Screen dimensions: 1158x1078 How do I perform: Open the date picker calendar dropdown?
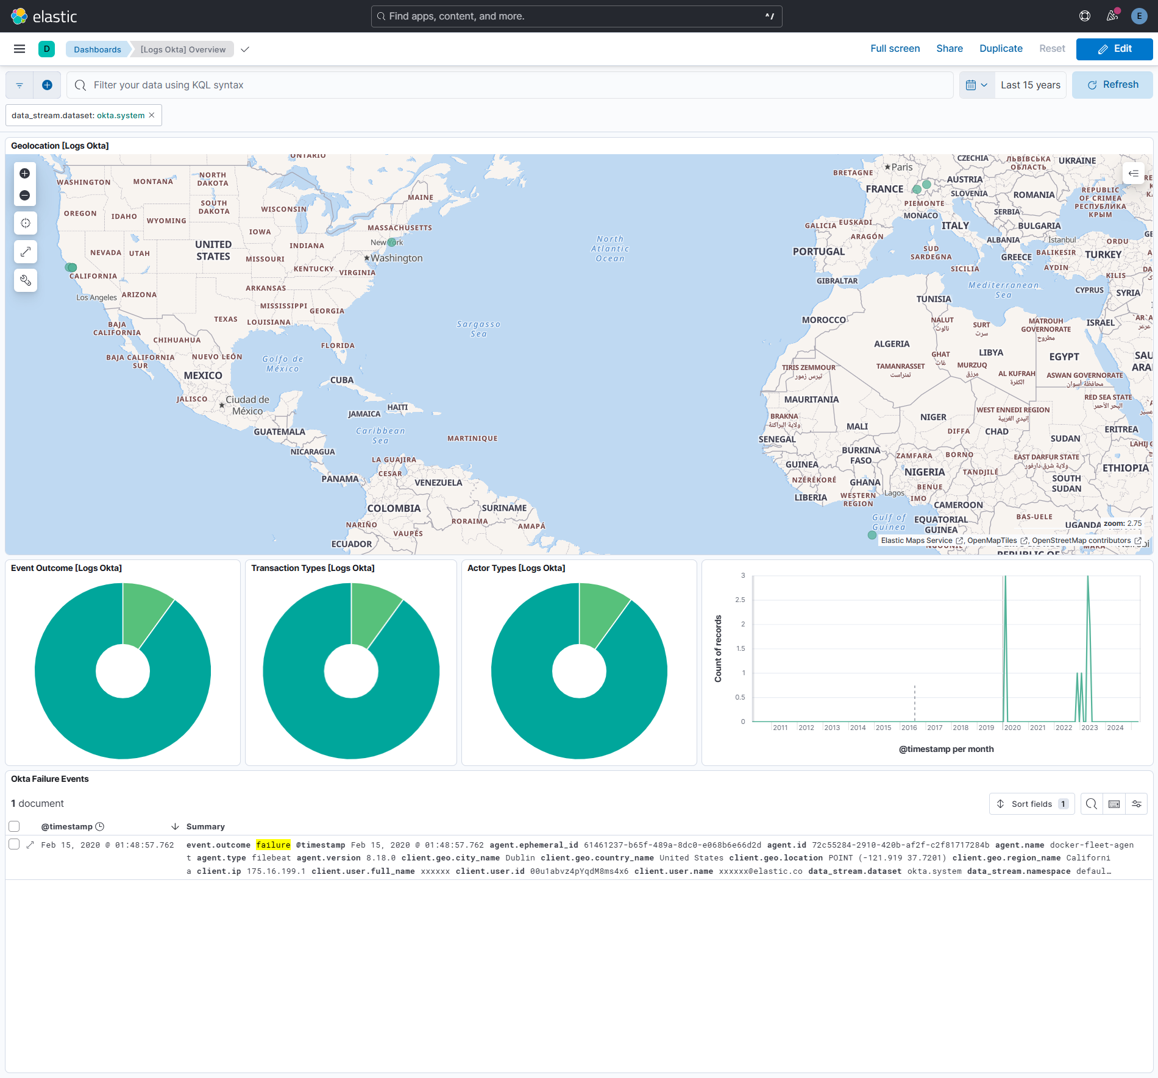point(976,85)
